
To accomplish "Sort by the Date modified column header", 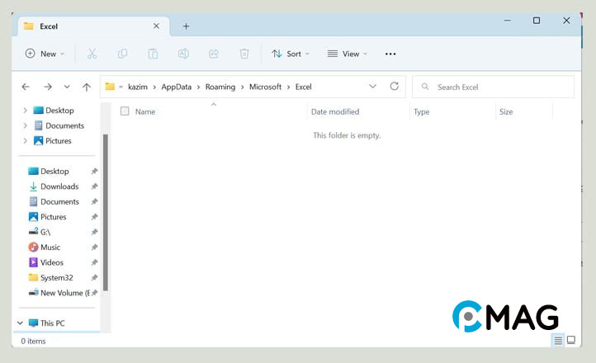I will (335, 111).
